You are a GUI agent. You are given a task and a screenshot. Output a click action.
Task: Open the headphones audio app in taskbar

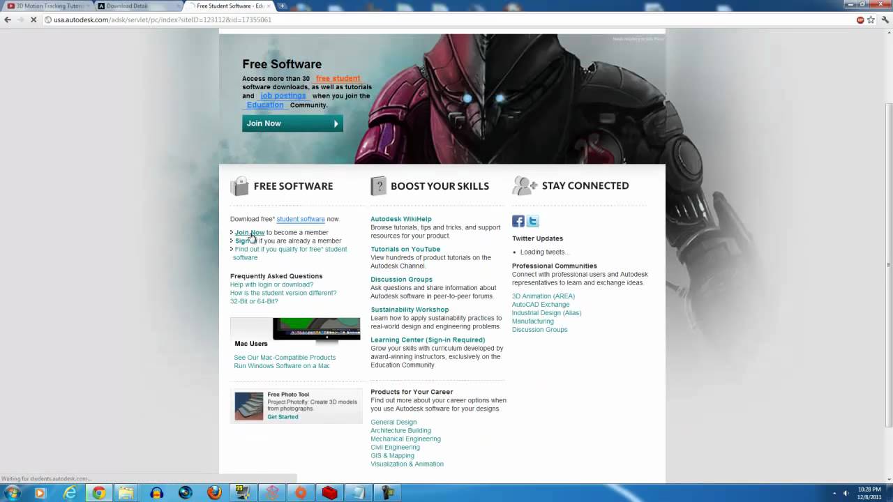coord(156,493)
